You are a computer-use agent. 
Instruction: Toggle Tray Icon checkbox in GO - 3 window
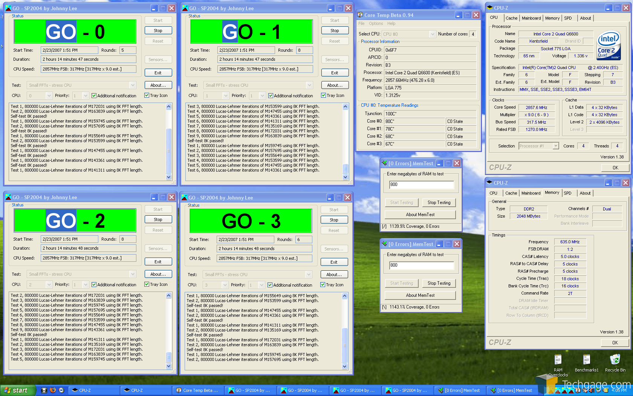323,285
